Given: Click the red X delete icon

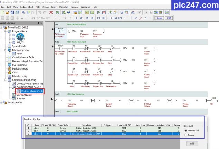Looking at the screenshot, I should click(51, 12).
